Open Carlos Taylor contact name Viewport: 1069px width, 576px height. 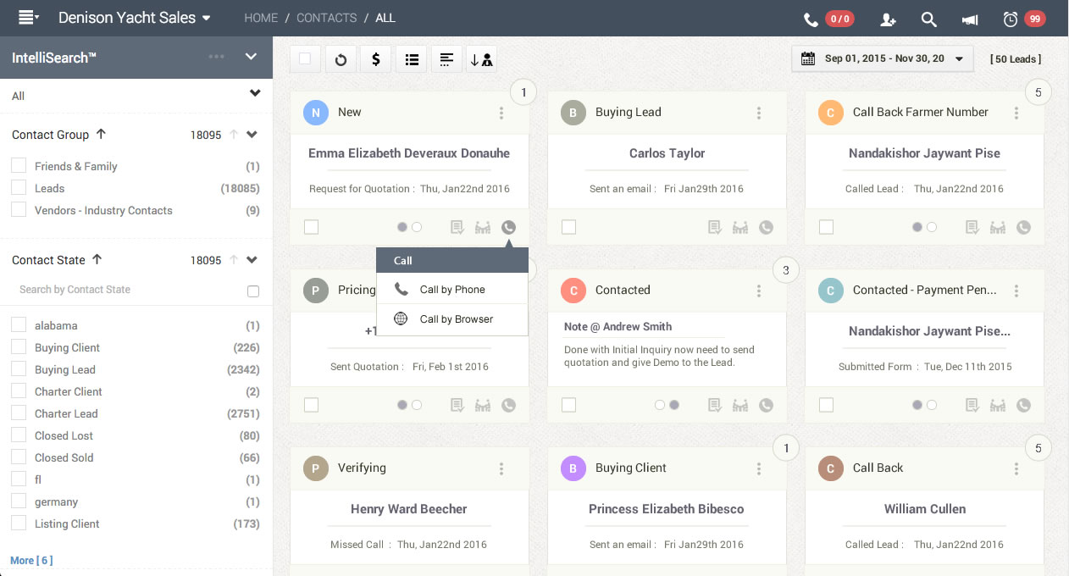point(667,153)
